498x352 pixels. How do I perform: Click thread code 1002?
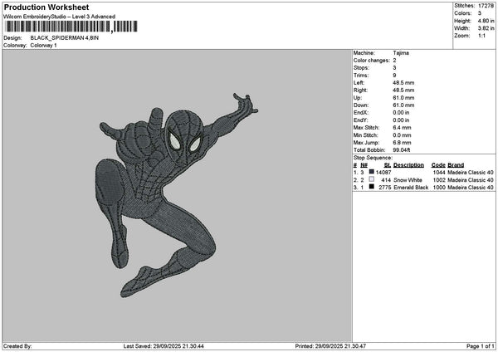(439, 180)
